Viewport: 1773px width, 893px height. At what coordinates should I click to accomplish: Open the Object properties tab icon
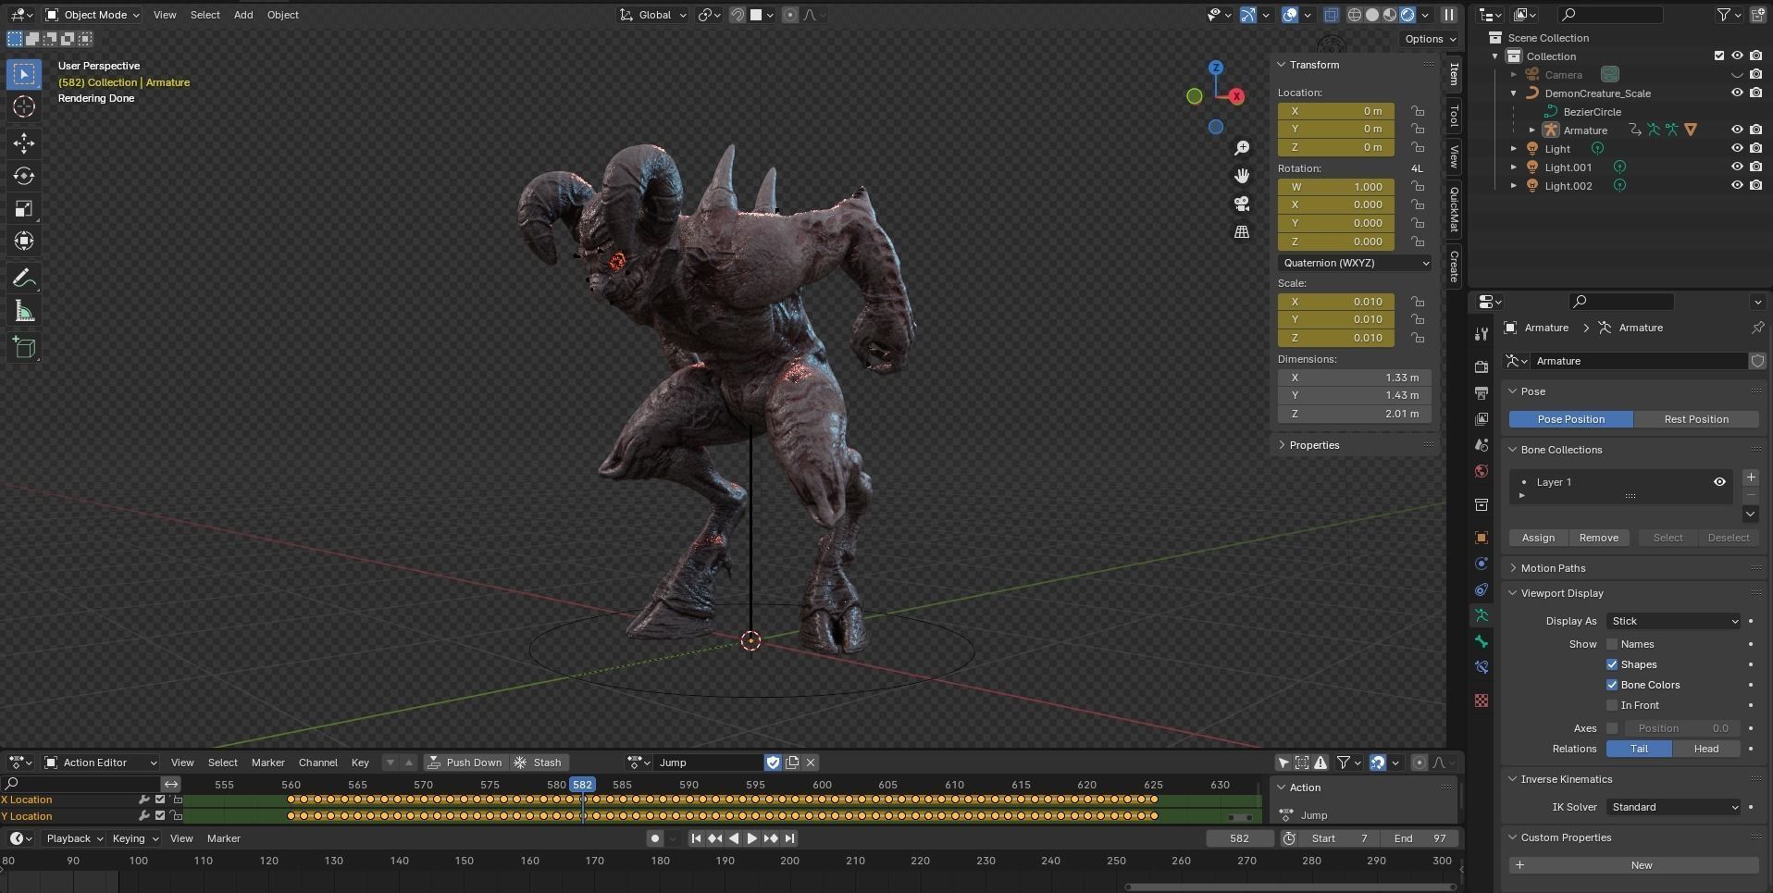(1482, 538)
